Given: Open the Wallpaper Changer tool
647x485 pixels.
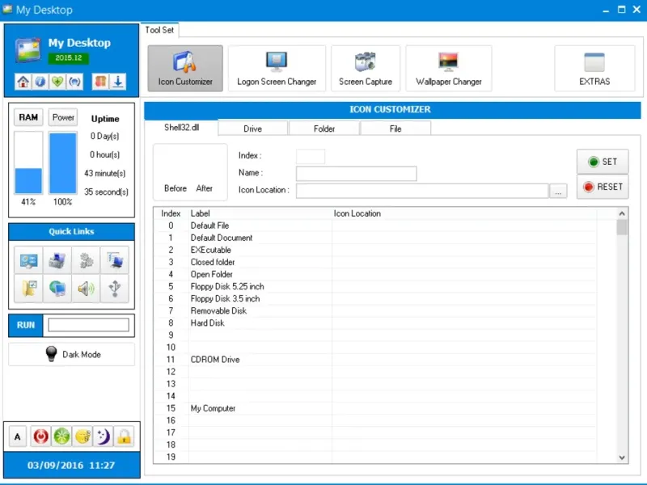Looking at the screenshot, I should [448, 69].
